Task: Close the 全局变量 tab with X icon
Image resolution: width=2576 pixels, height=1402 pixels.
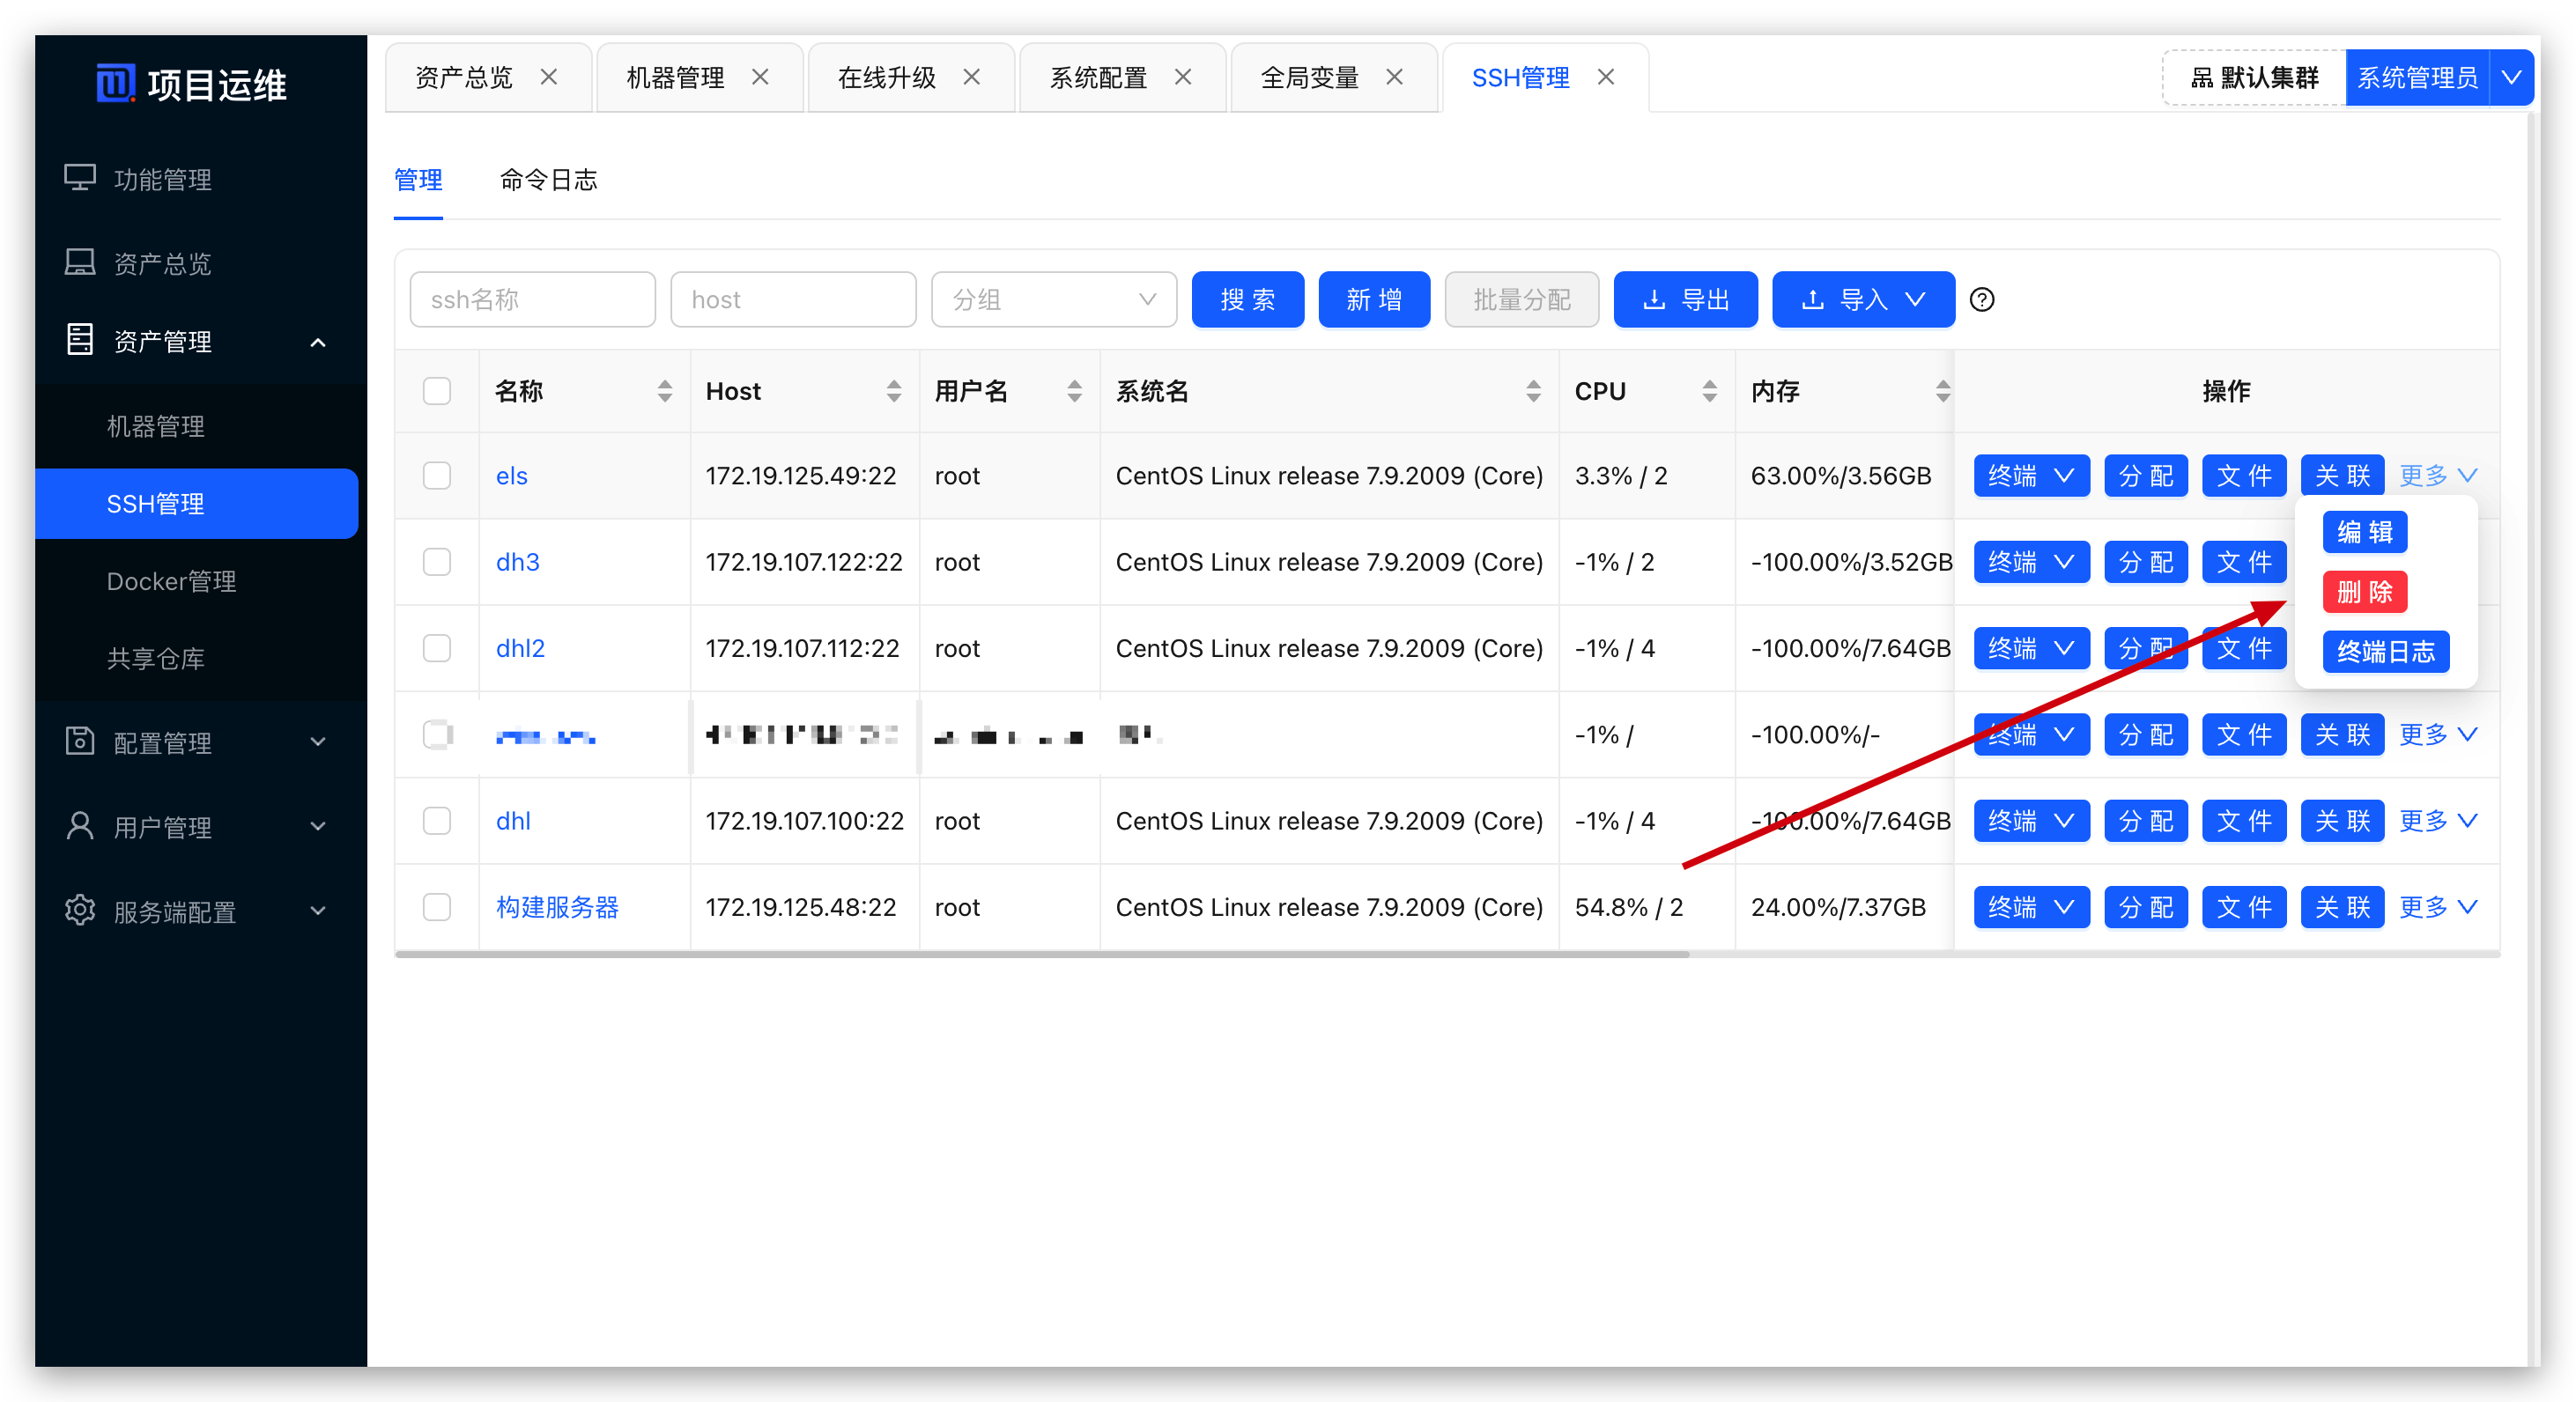Action: coord(1394,77)
